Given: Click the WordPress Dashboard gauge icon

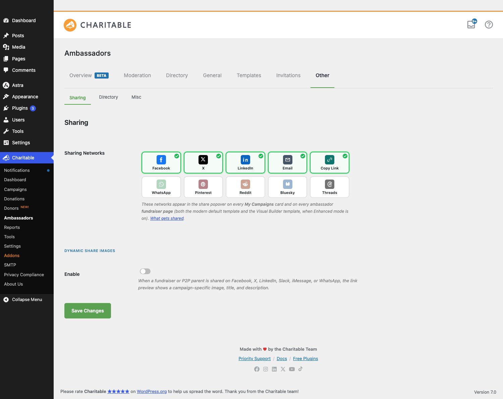Looking at the screenshot, I should (6, 20).
